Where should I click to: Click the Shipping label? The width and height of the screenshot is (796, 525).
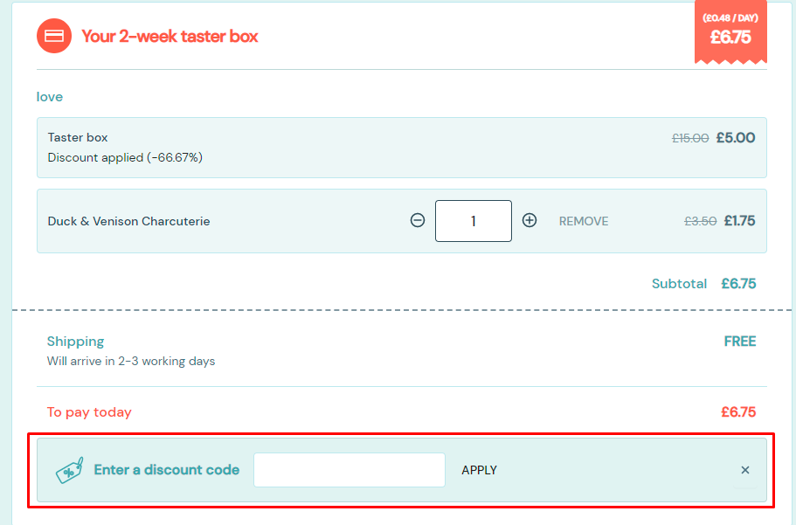pyautogui.click(x=75, y=342)
